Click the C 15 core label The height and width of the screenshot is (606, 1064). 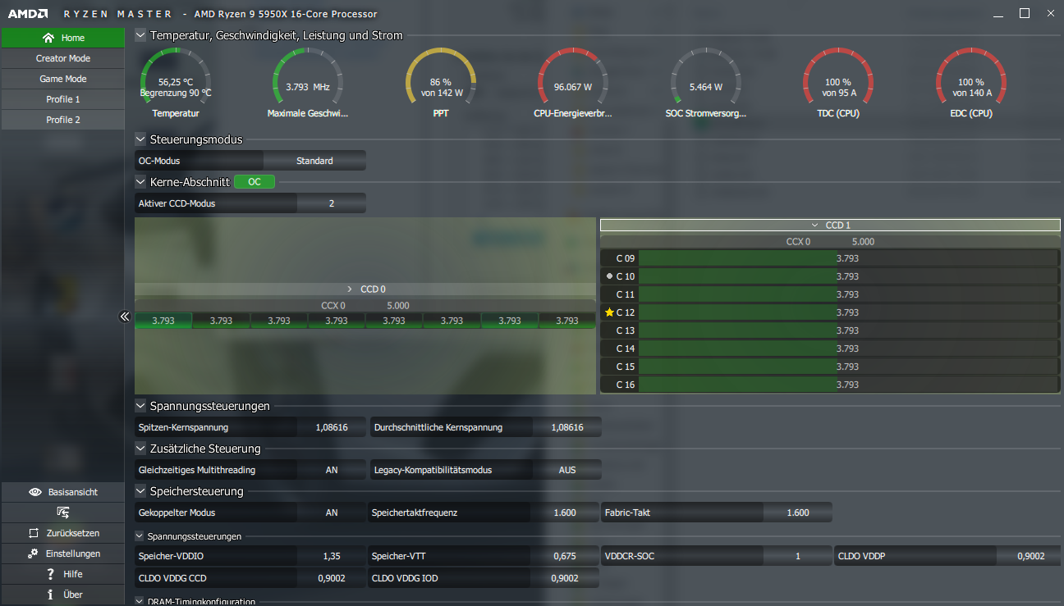626,367
